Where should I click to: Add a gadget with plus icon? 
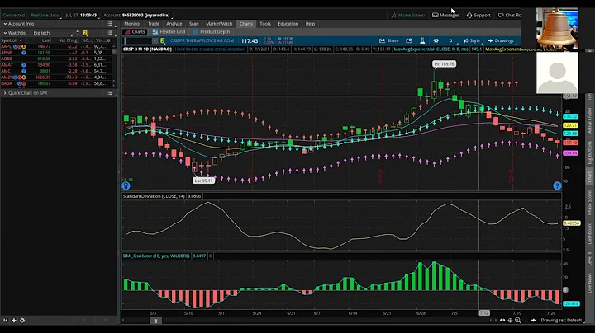pos(14,320)
